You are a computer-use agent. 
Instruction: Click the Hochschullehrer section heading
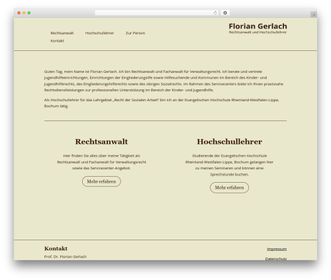point(230,142)
